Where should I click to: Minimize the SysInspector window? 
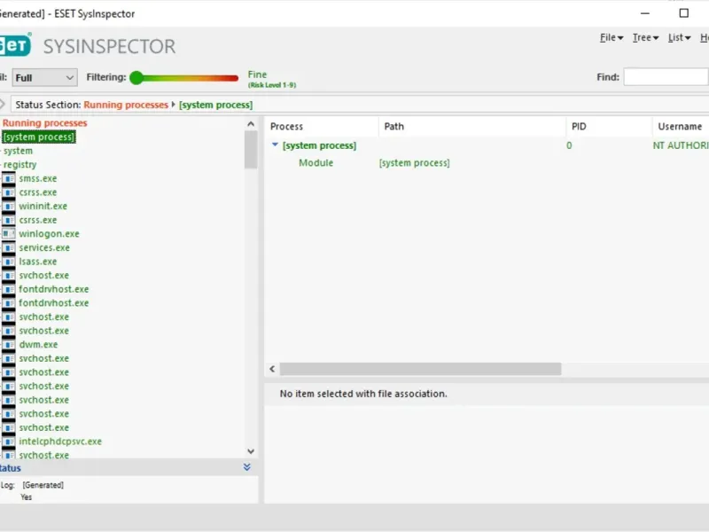[x=645, y=13]
